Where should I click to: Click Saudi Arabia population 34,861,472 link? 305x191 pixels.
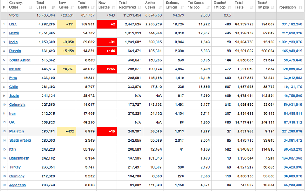pyautogui.click(x=293, y=140)
